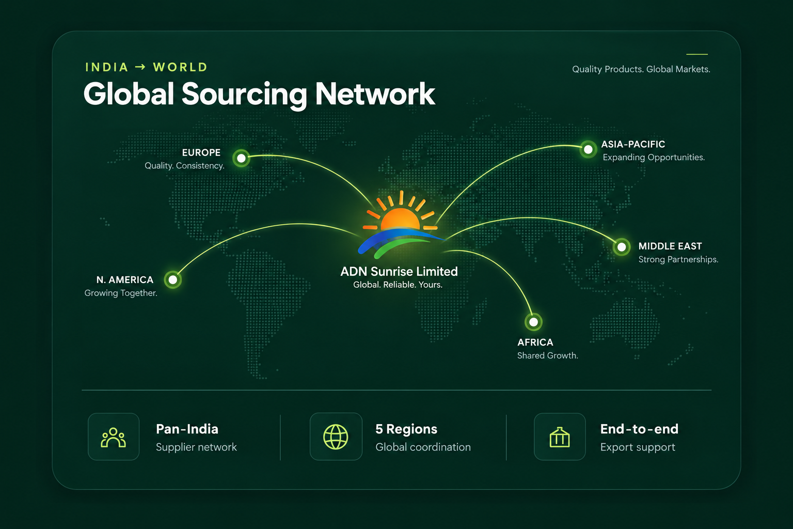Click the "Global. Reliable. Yours." tagline

398,285
